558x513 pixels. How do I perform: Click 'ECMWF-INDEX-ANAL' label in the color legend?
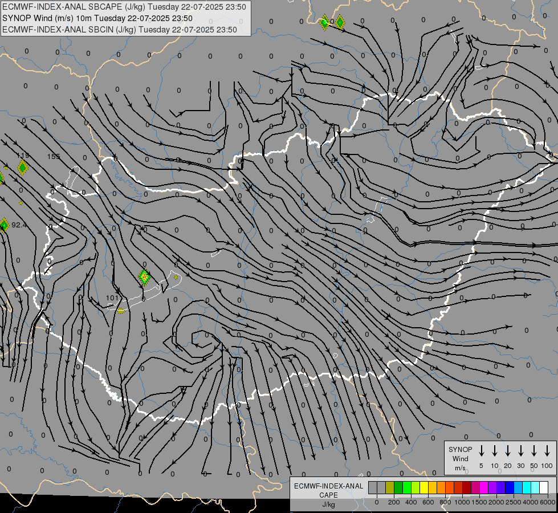(329, 486)
